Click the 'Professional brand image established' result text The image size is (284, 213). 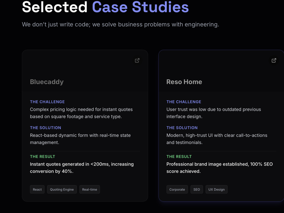click(220, 168)
